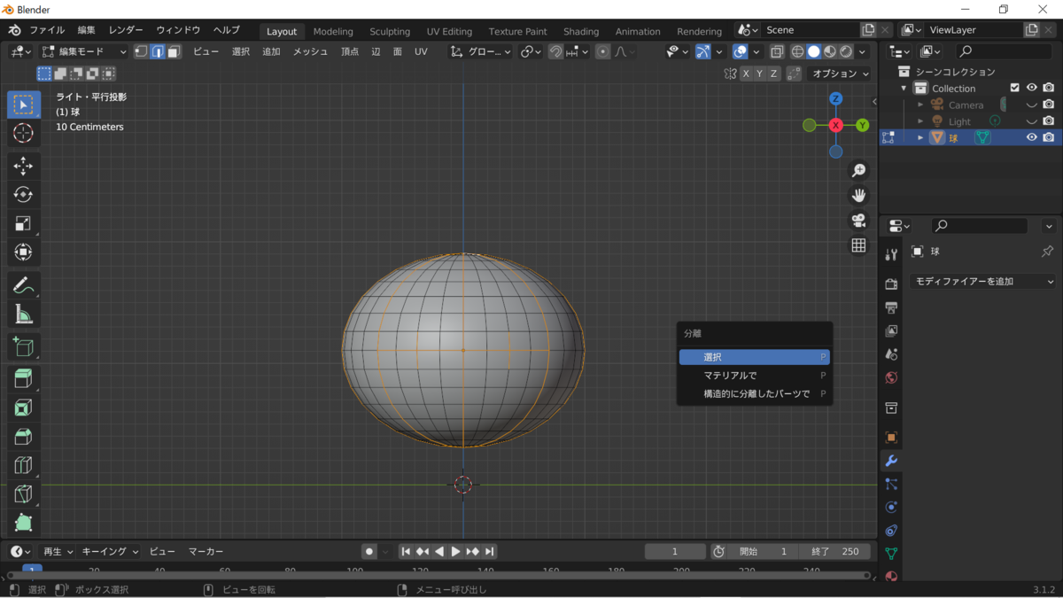This screenshot has width=1063, height=598.
Task: Toggle Light visibility in the outliner
Action: tap(1031, 121)
